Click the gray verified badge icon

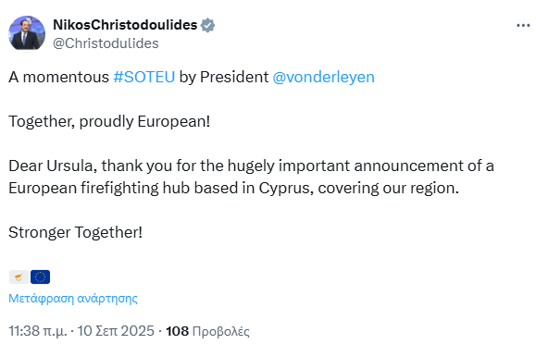(207, 25)
